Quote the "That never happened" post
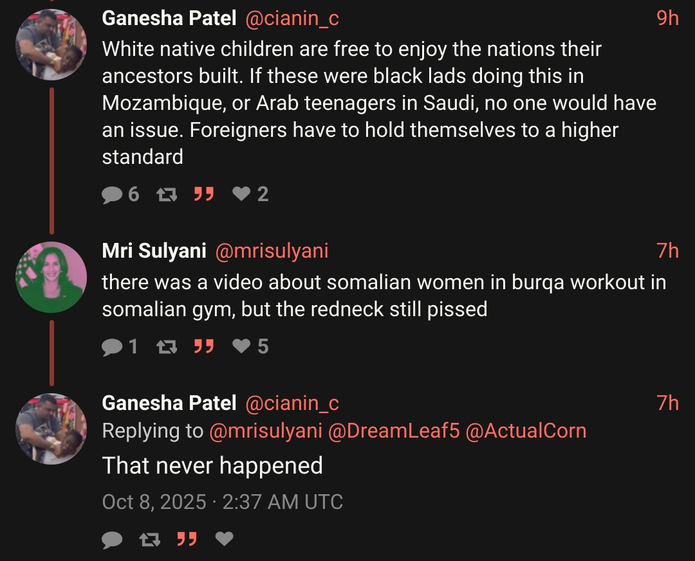Image resolution: width=695 pixels, height=561 pixels. coord(187,539)
